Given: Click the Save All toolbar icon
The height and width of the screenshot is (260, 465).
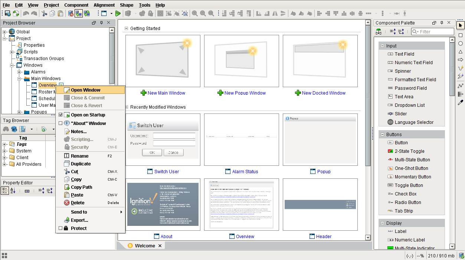Looking at the screenshot, I should (7, 13).
